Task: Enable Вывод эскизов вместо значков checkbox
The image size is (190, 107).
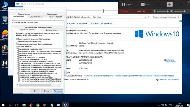Action: click(18, 57)
